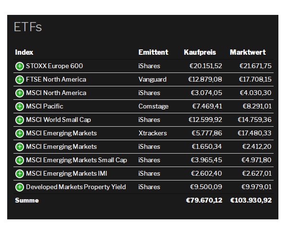The height and width of the screenshot is (240, 288).
Task: Click the plus icon beside MSCI Emerging Markets IMI
Action: tap(20, 173)
